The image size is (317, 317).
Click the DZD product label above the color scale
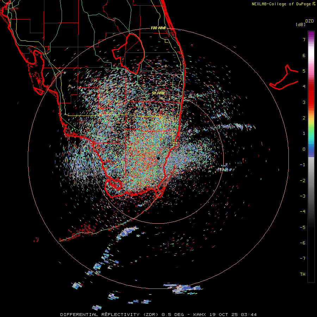click(x=310, y=21)
